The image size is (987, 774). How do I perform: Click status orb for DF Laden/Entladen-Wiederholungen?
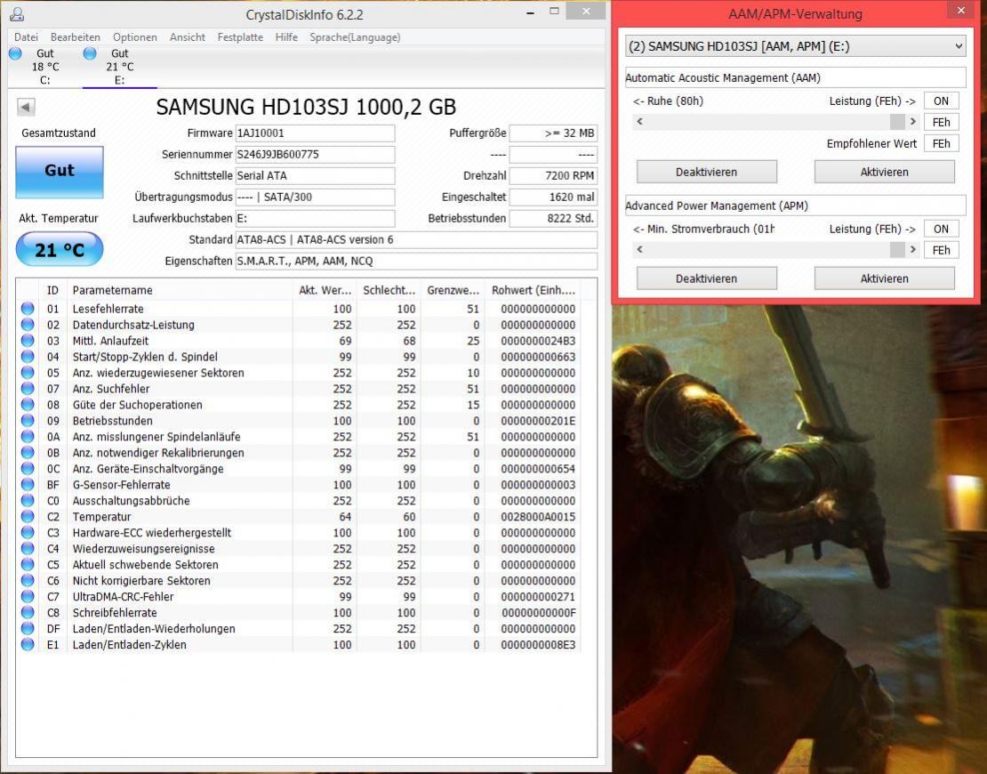tap(28, 628)
